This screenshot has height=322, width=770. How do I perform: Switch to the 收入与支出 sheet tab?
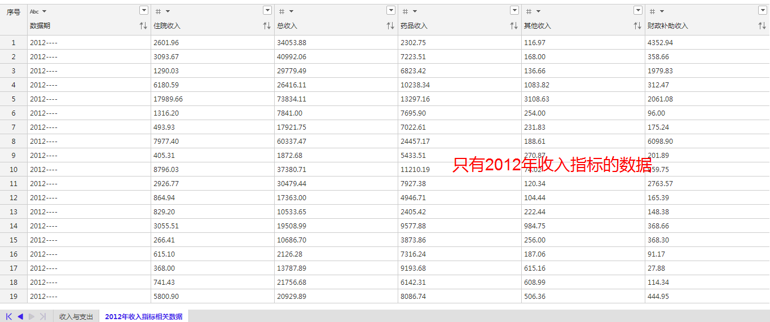[x=76, y=316]
